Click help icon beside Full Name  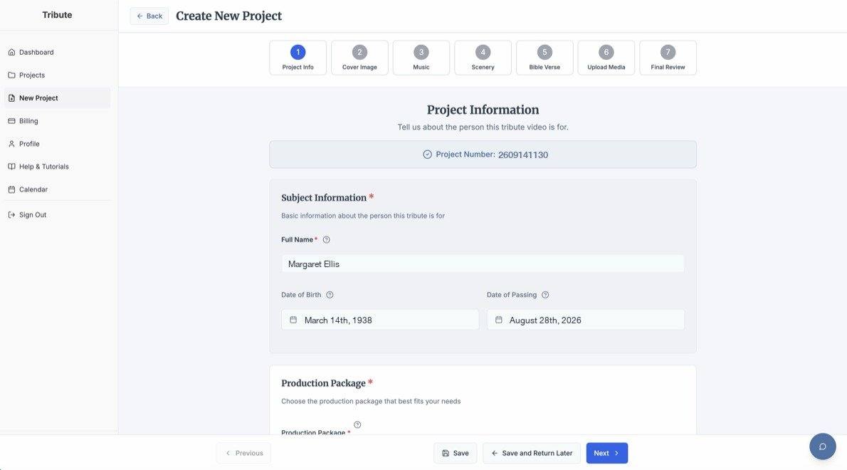coord(326,240)
